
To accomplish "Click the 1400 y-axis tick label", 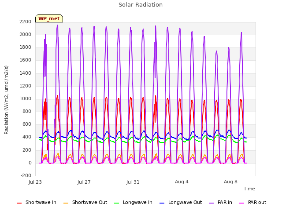I will point(26,73).
